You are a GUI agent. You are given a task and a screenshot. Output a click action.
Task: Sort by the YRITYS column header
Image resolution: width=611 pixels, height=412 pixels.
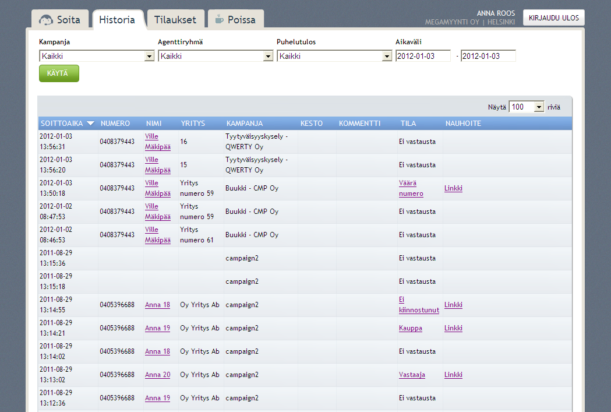tap(193, 124)
